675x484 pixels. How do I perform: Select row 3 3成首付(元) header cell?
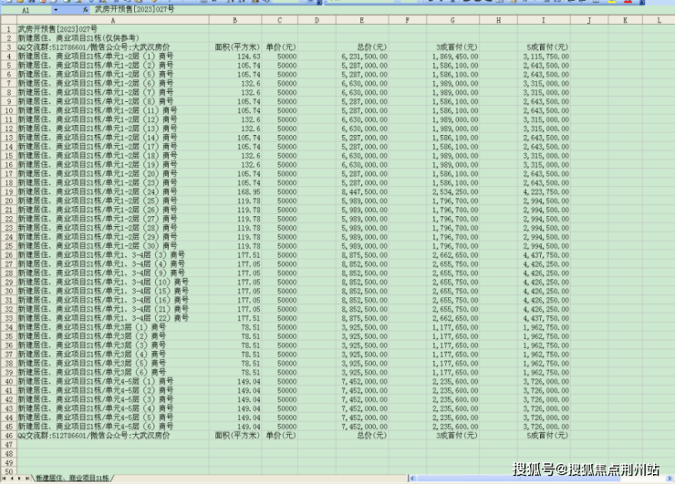(x=452, y=47)
